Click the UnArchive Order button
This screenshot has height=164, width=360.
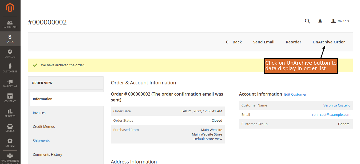point(329,42)
